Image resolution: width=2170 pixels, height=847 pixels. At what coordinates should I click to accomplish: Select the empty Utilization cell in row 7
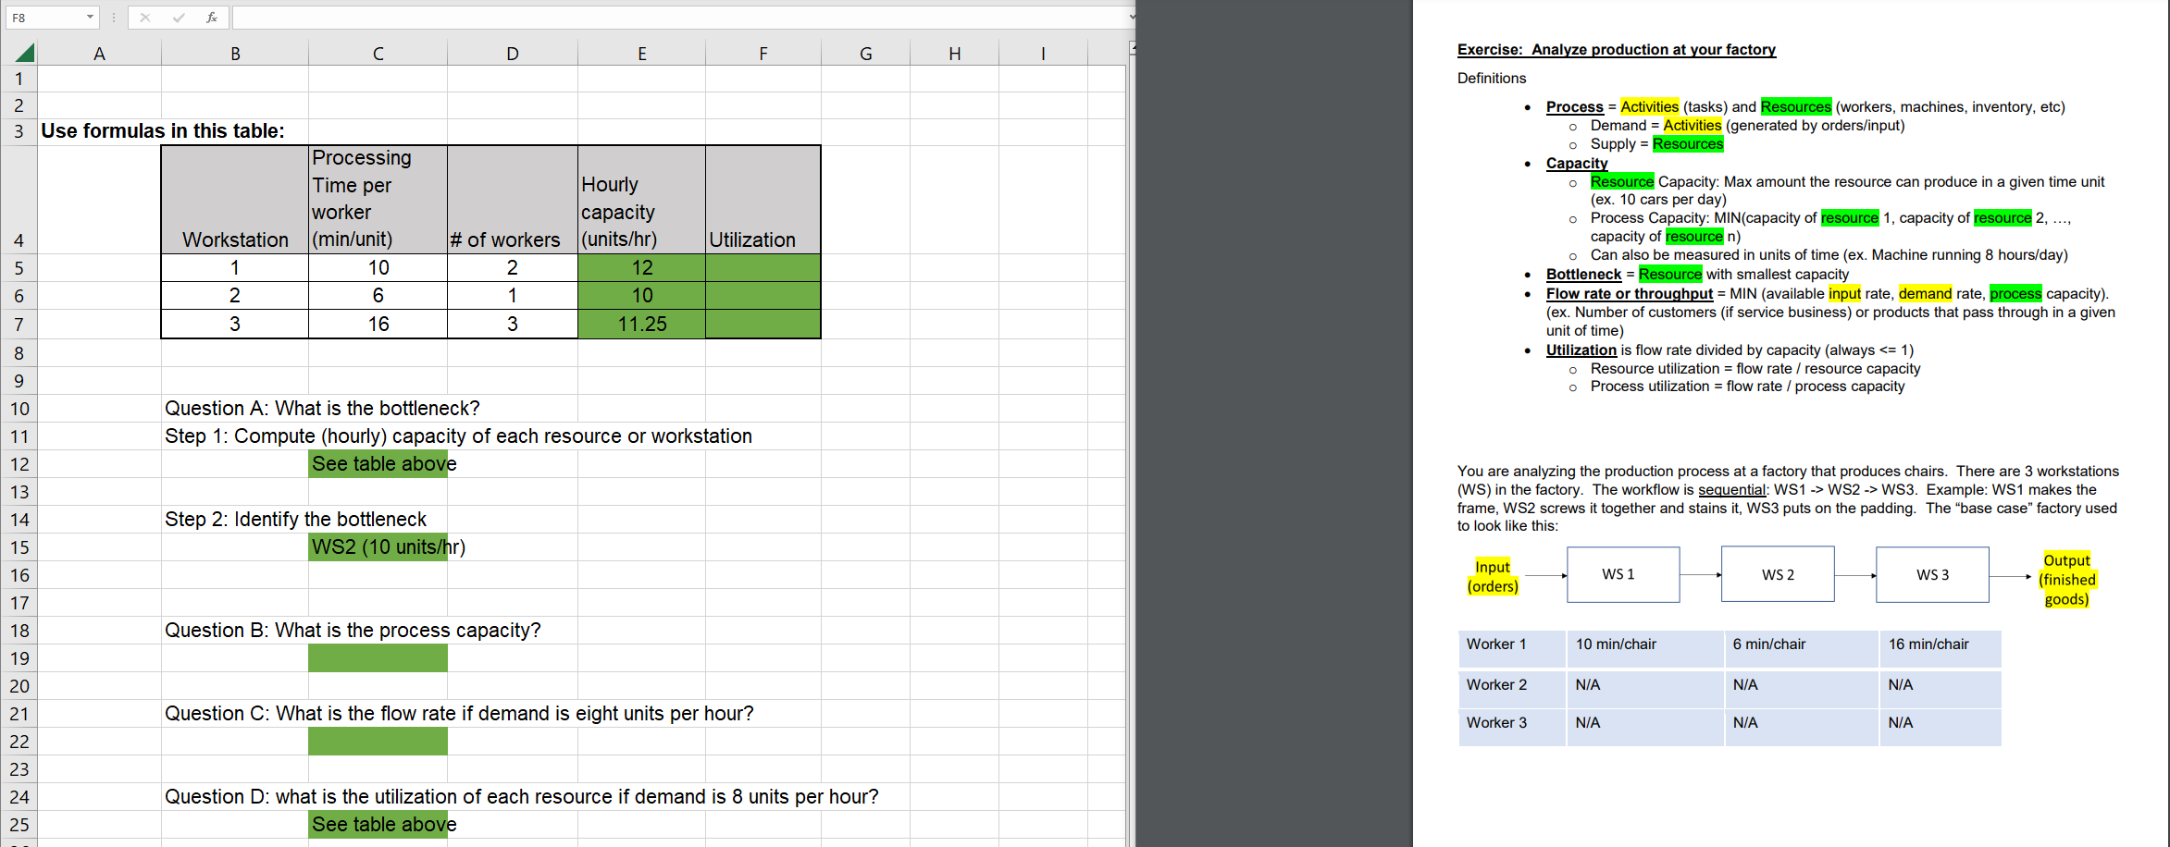point(763,324)
